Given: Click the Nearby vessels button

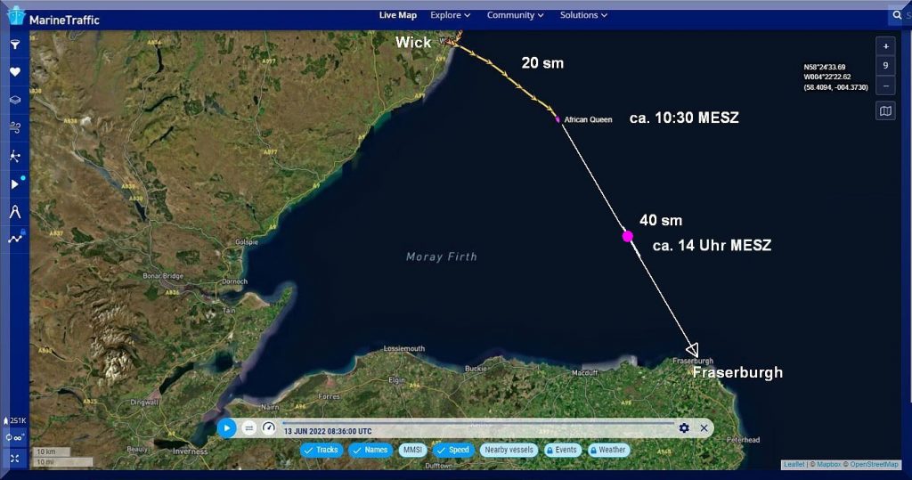Looking at the screenshot, I should click(509, 450).
